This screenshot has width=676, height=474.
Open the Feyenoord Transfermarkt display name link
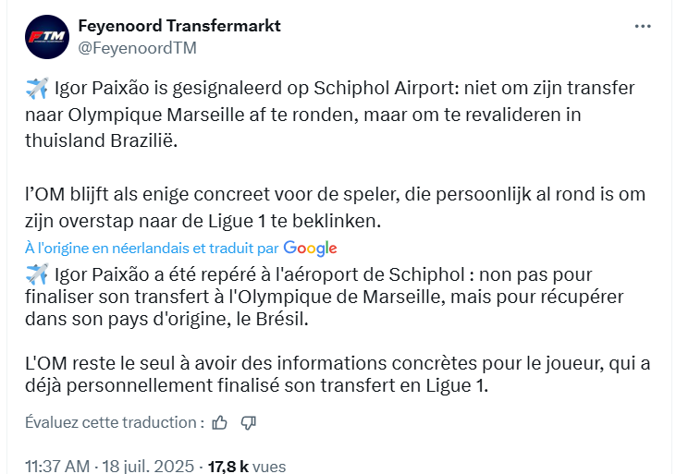coord(178,27)
